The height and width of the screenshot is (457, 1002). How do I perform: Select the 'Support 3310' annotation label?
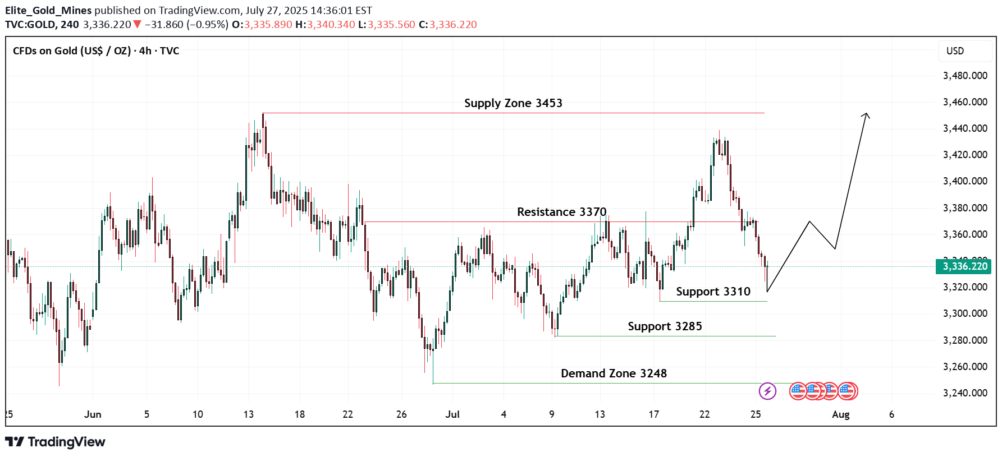click(x=713, y=292)
